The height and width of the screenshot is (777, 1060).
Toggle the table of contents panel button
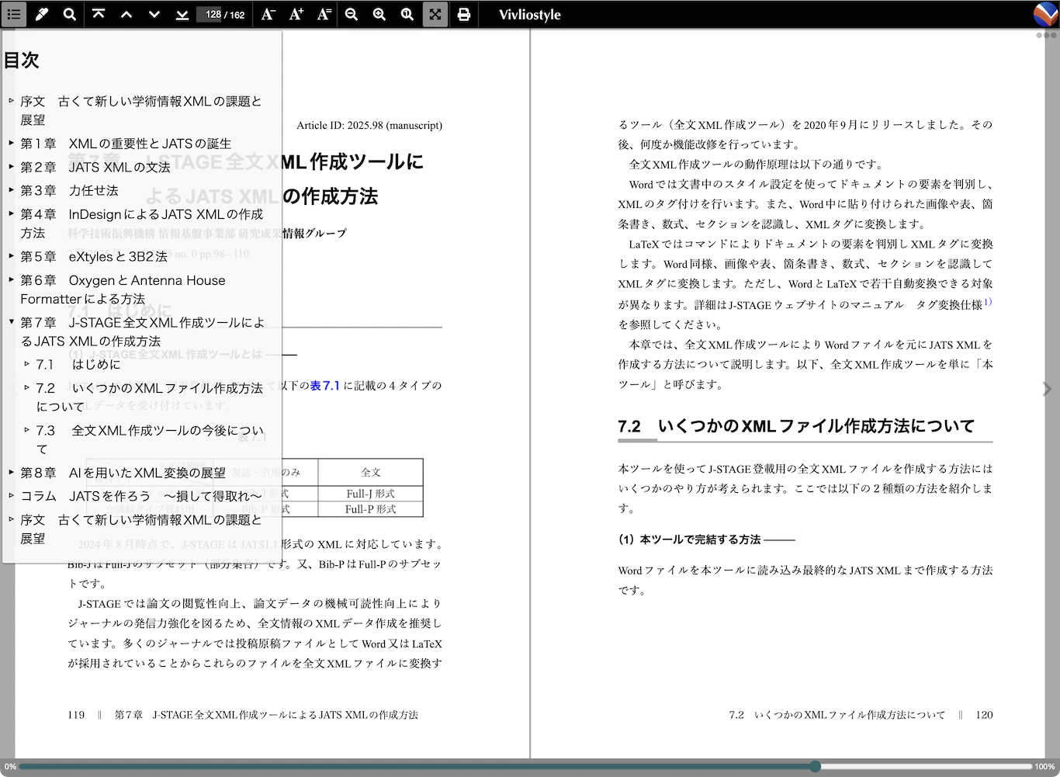click(14, 14)
